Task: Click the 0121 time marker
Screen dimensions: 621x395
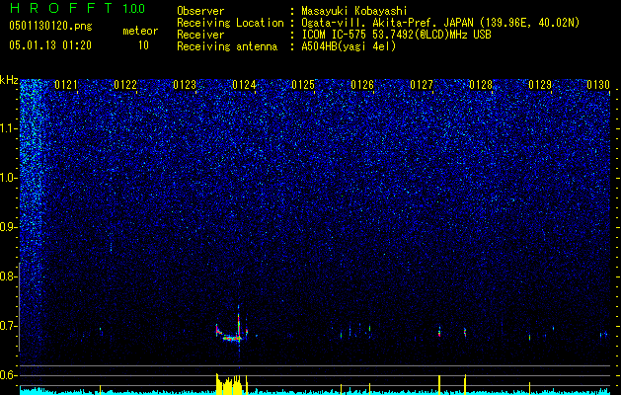Action: (66, 85)
